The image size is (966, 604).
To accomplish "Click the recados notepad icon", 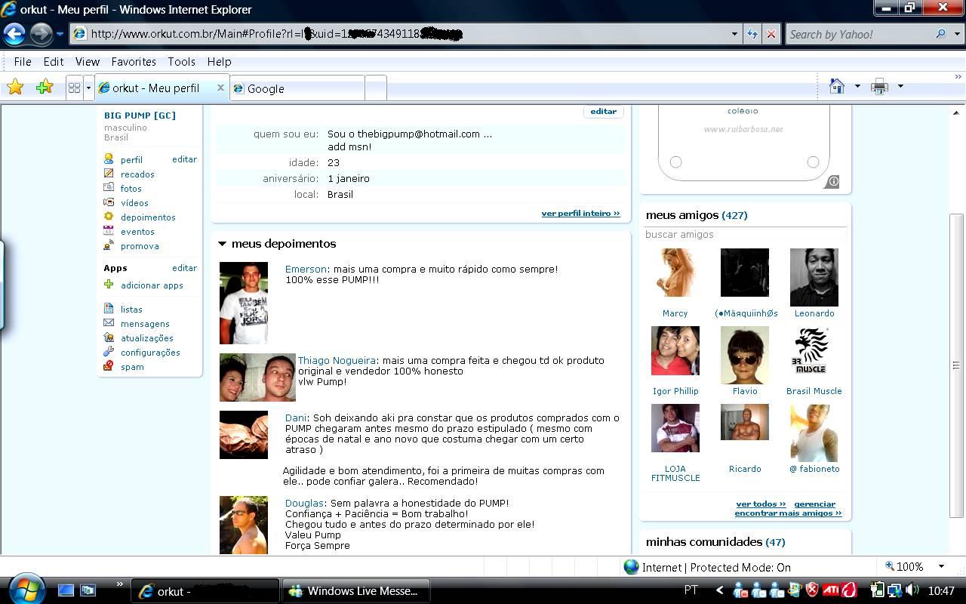I will pos(109,174).
